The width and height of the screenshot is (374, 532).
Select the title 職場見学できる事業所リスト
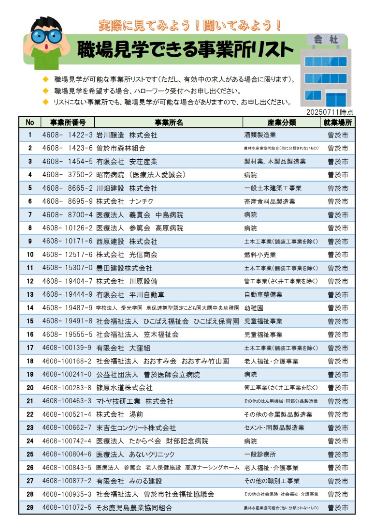[185, 49]
